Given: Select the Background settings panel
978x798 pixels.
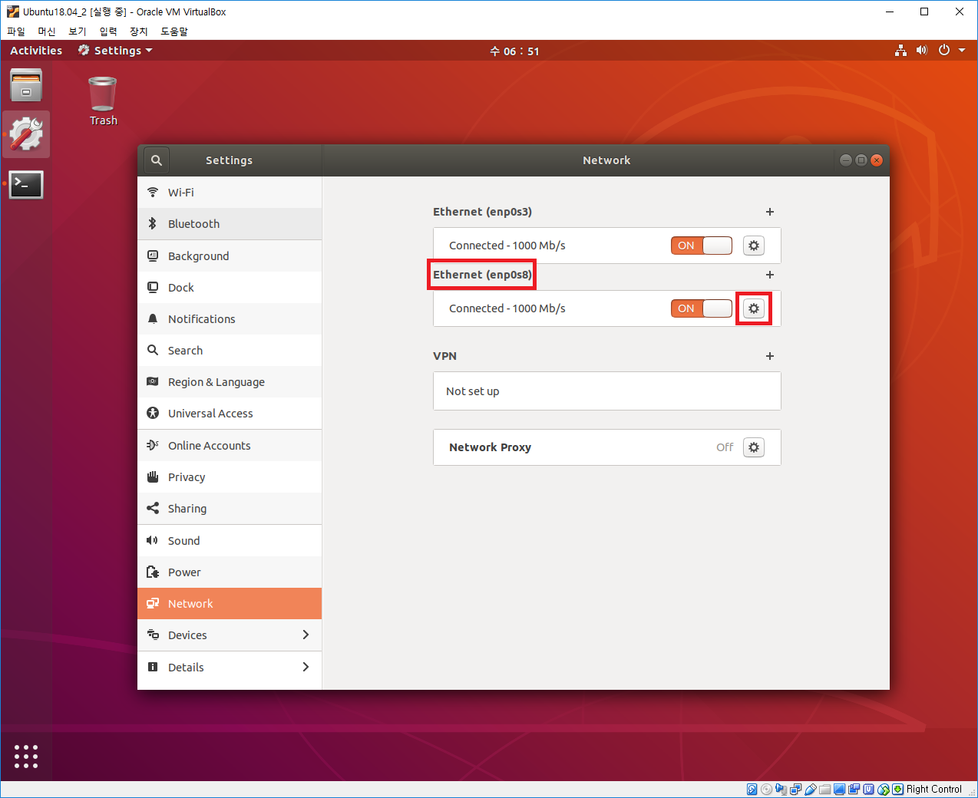Looking at the screenshot, I should click(230, 256).
